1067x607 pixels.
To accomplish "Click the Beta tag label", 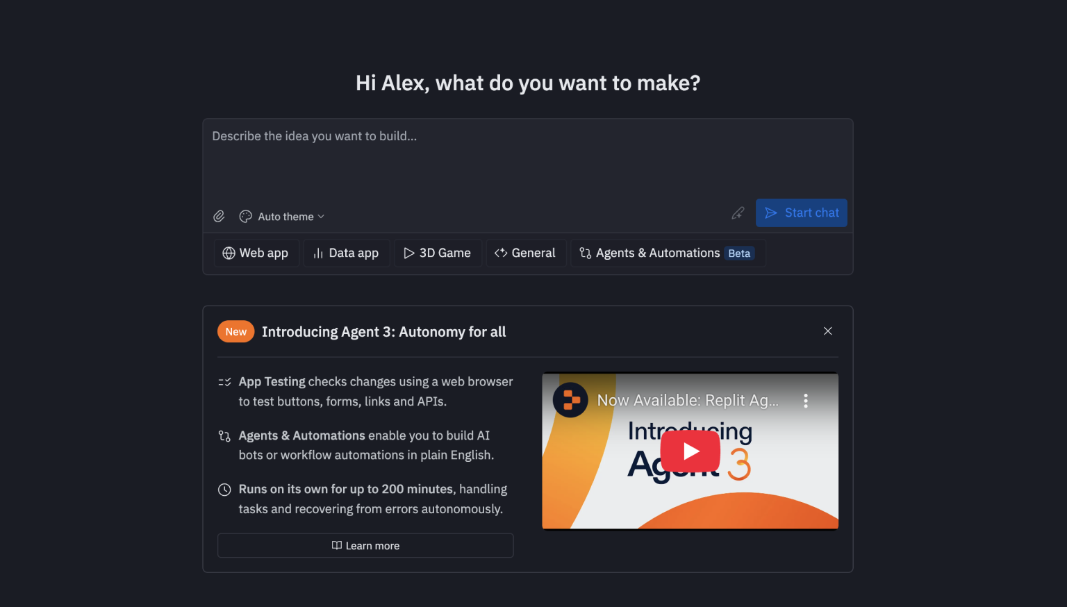I will [x=739, y=253].
